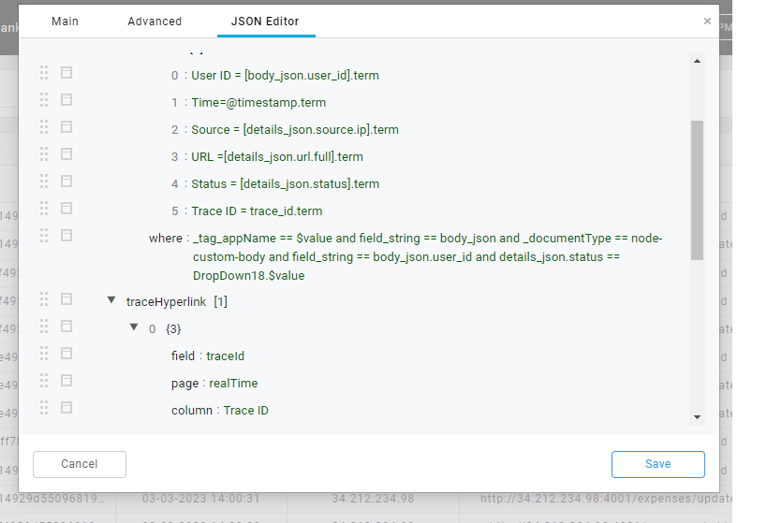Image resolution: width=767 pixels, height=523 pixels.
Task: Click drag handle for column : Trace ID row
Action: point(44,408)
